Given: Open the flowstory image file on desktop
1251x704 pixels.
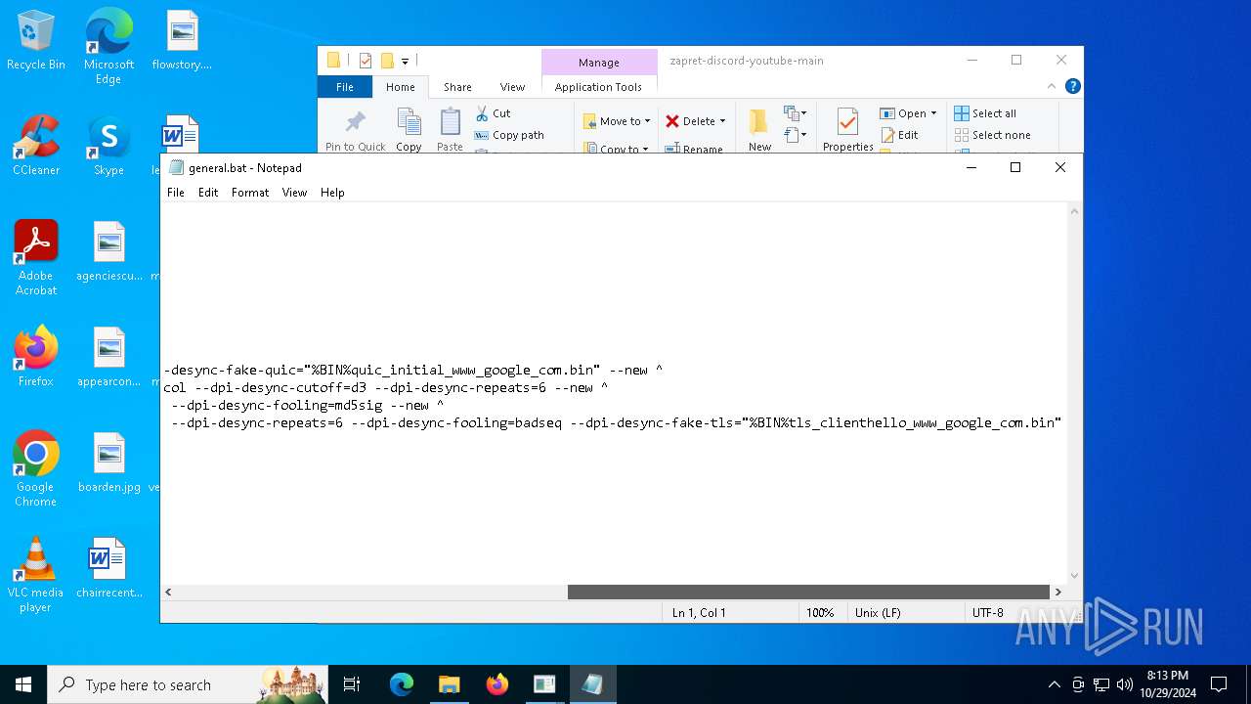Looking at the screenshot, I should [x=182, y=40].
